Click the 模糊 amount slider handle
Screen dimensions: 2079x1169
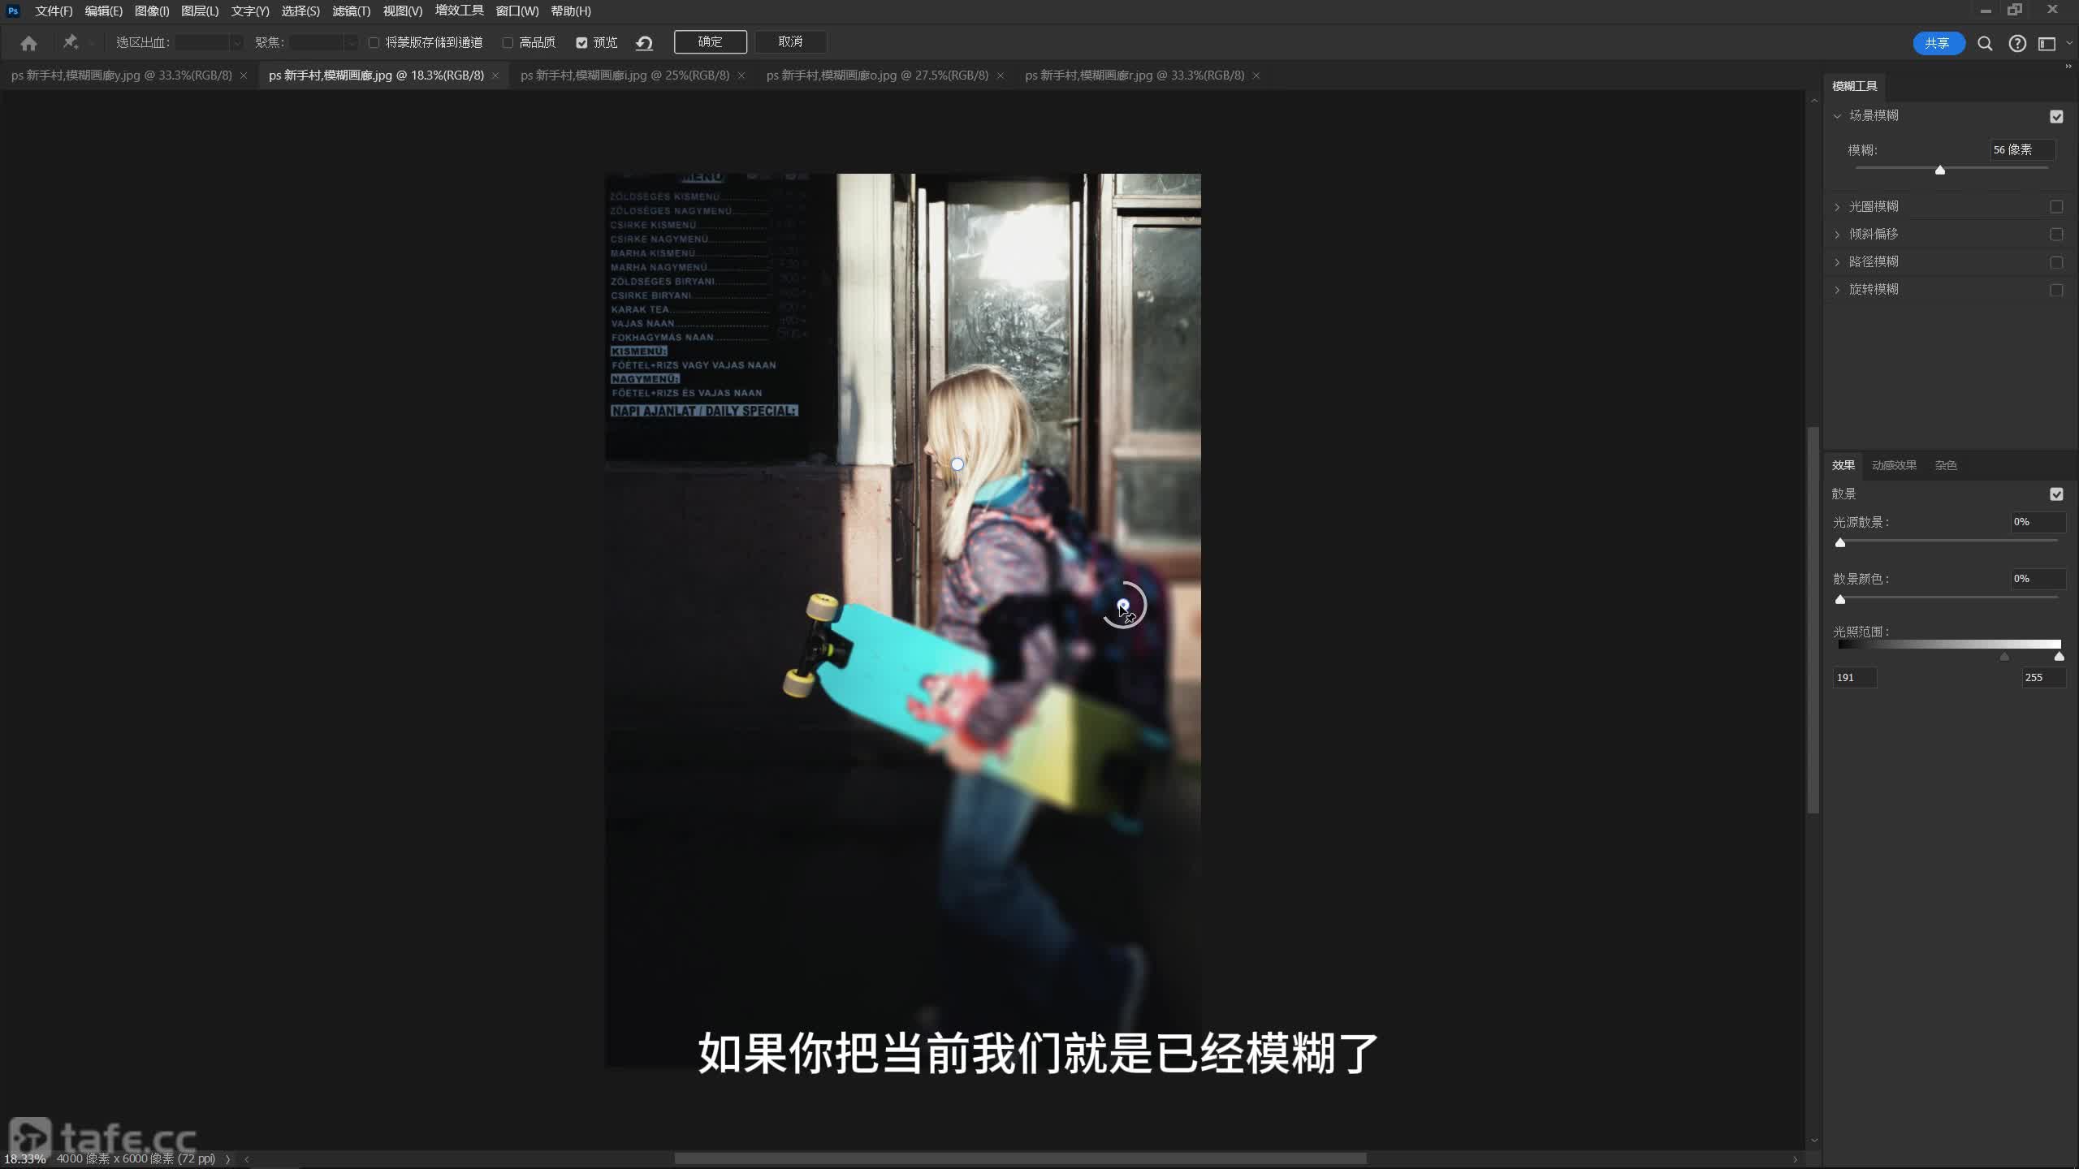click(x=1939, y=170)
